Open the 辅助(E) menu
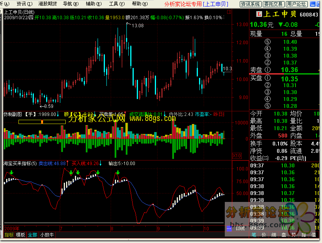The image size is (322, 243). coord(94,4)
